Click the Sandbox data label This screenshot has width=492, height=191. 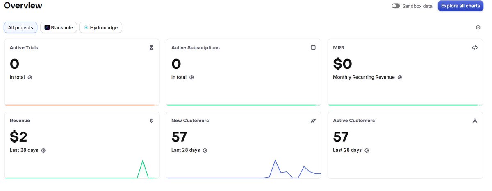click(417, 6)
